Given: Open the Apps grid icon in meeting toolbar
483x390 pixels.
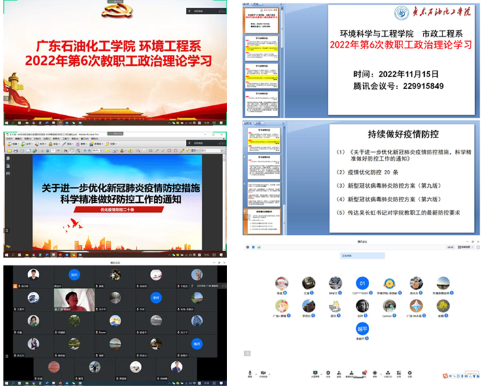Looking at the screenshot, I should [x=399, y=373].
